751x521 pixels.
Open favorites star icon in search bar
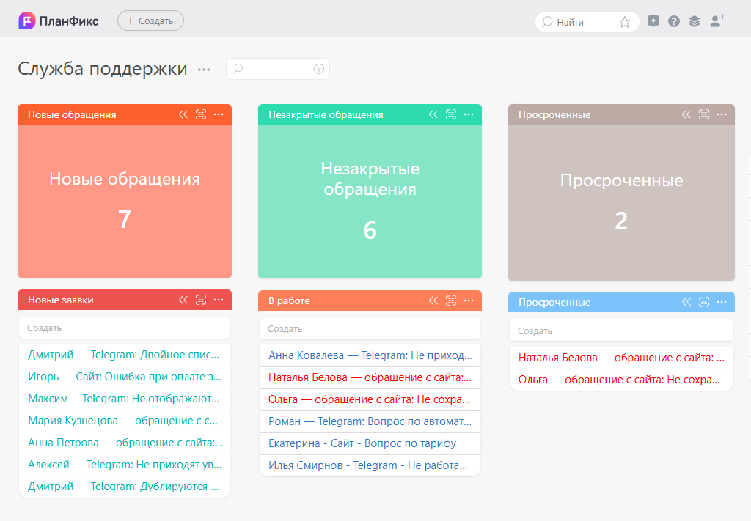[x=625, y=22]
